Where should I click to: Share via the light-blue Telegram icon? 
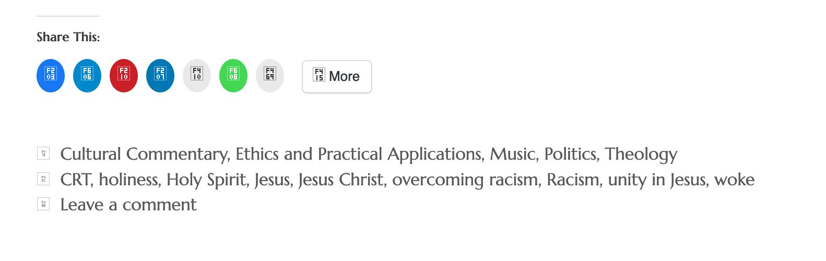(87, 76)
